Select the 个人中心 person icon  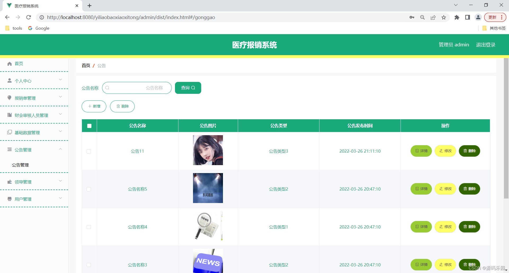[x=10, y=81]
